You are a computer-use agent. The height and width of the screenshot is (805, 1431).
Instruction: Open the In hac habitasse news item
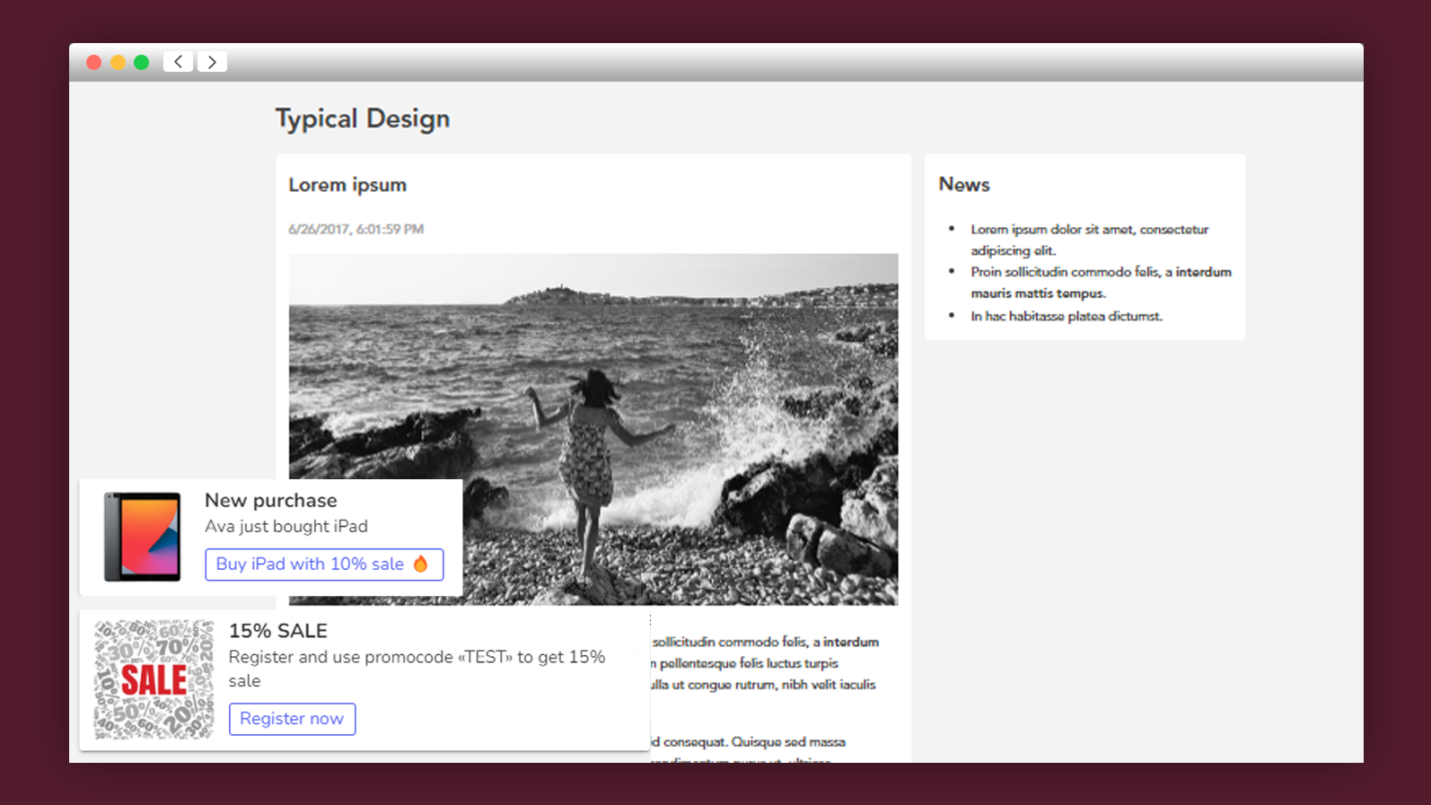coord(1066,316)
